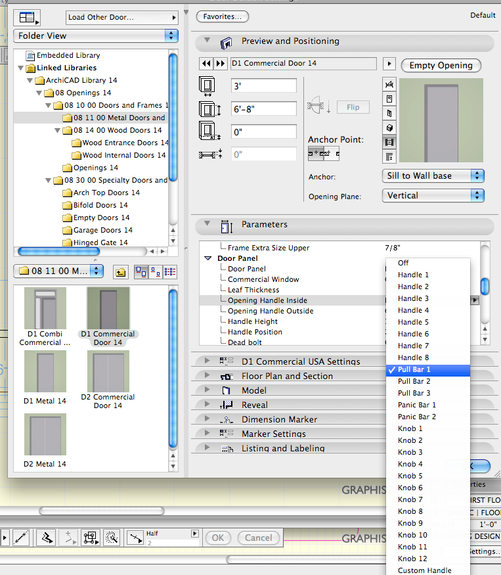Viewport: 501px width, 575px height.
Task: Choose Knob 5 in the menu
Action: click(x=428, y=476)
